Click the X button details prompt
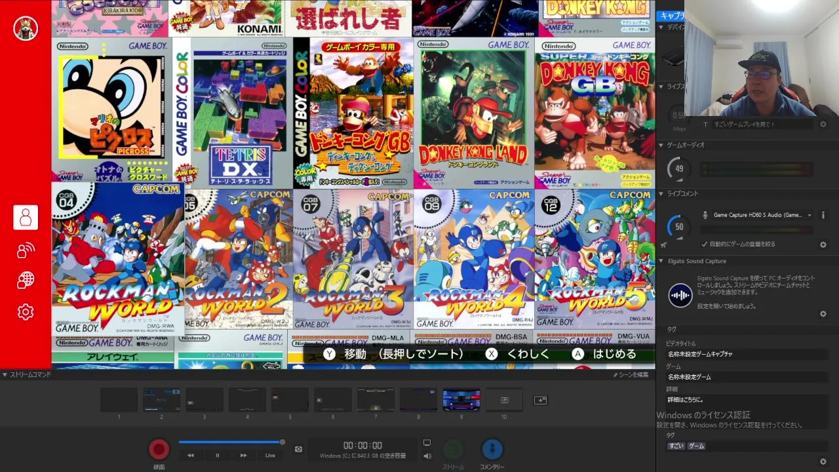 coord(517,354)
